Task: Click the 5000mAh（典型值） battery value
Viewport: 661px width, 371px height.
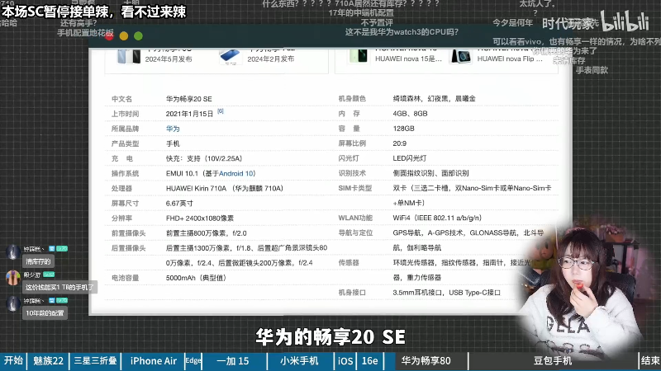Action: 197,278
